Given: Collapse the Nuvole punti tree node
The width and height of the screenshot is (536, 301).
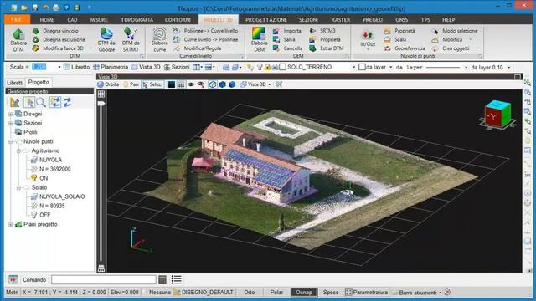Looking at the screenshot, I should coord(11,141).
